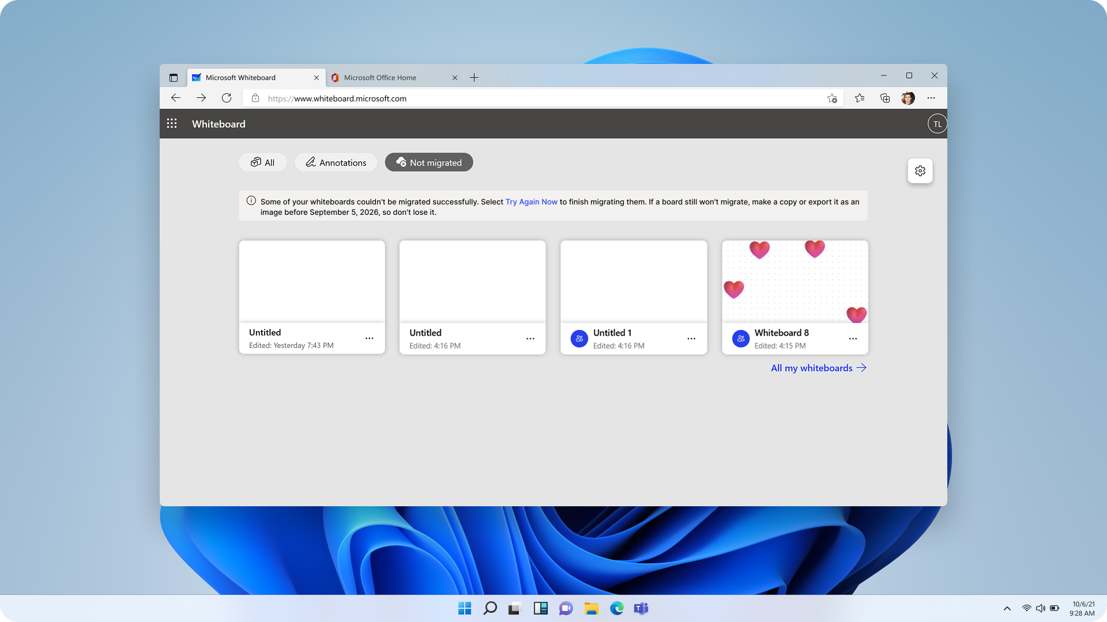Open more options for Yesterday's Untitled board

pos(370,339)
